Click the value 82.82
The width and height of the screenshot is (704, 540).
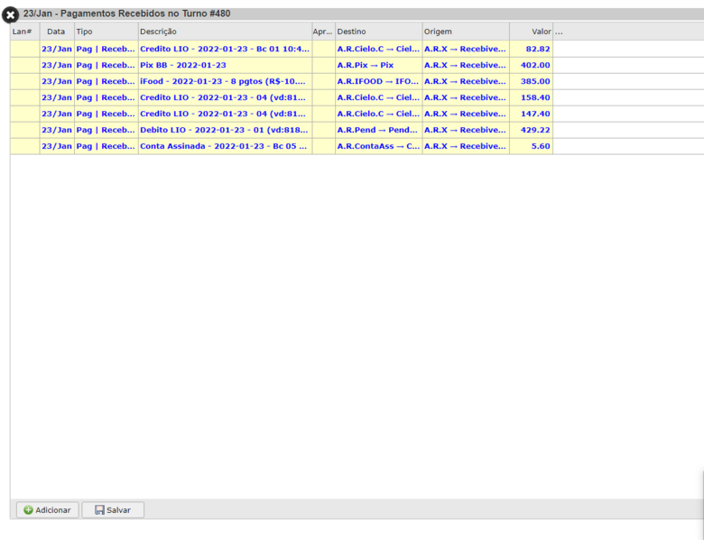point(531,49)
